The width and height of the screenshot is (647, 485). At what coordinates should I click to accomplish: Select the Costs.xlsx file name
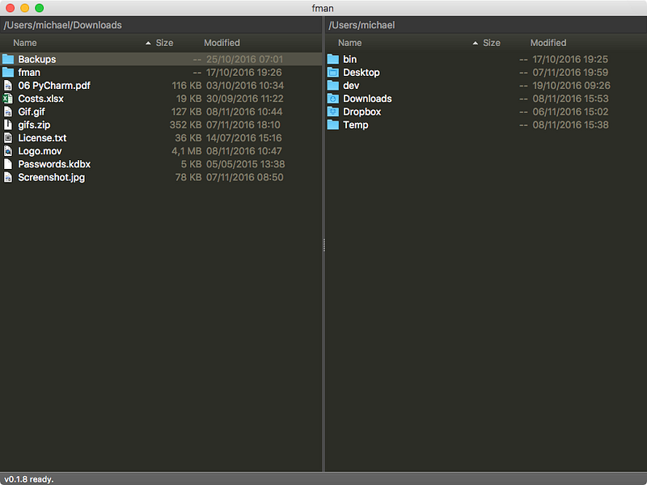pos(41,99)
